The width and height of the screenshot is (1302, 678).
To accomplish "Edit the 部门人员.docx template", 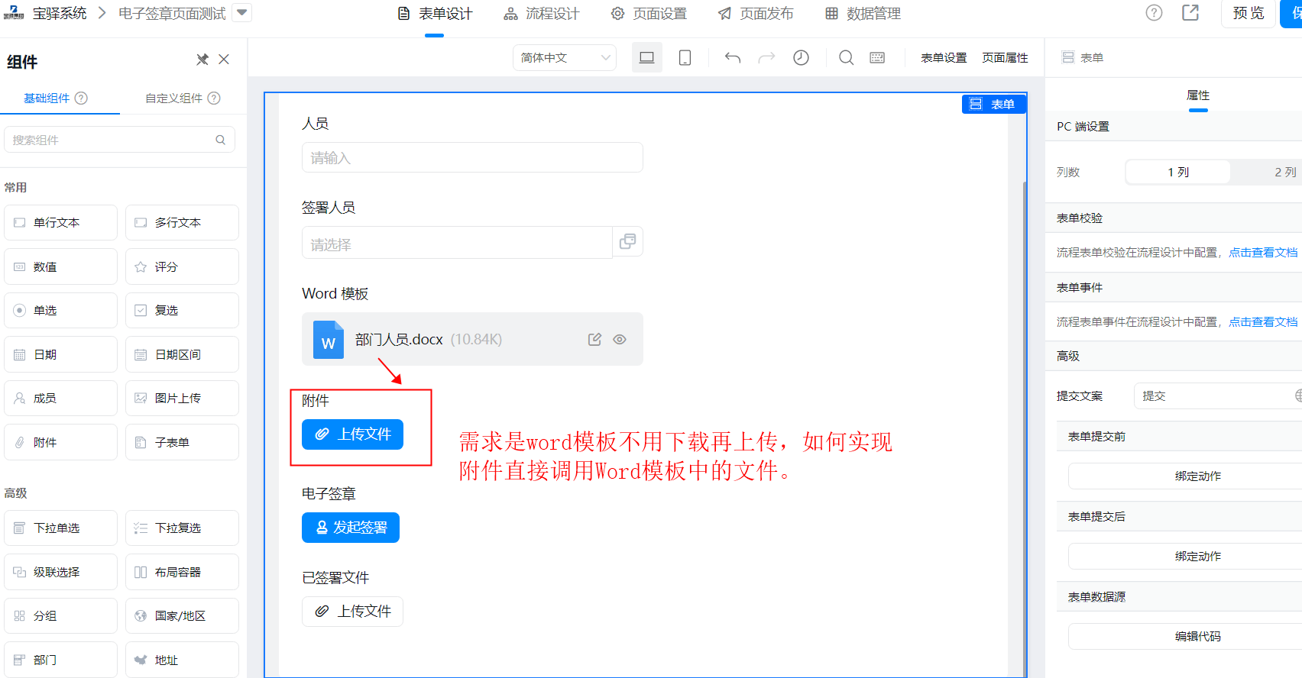I will coord(594,340).
